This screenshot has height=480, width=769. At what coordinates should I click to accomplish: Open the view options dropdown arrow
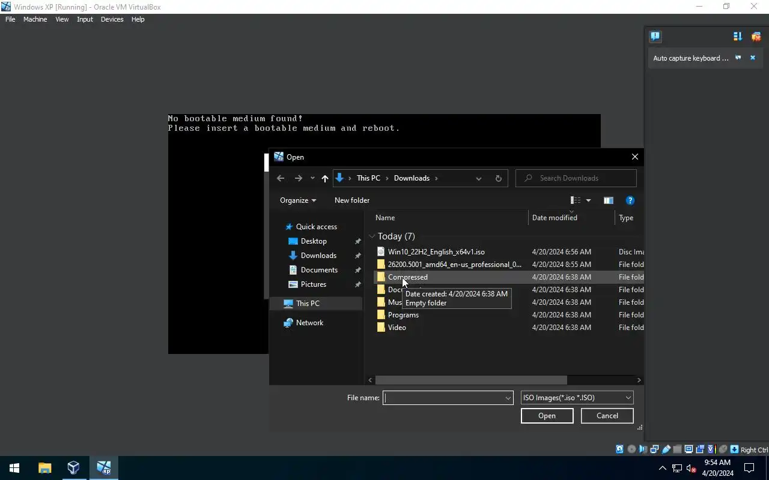(x=588, y=200)
